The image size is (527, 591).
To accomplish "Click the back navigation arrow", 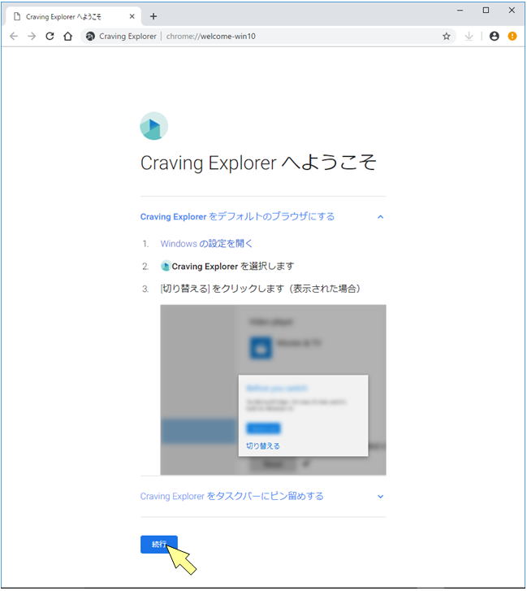I will [14, 37].
